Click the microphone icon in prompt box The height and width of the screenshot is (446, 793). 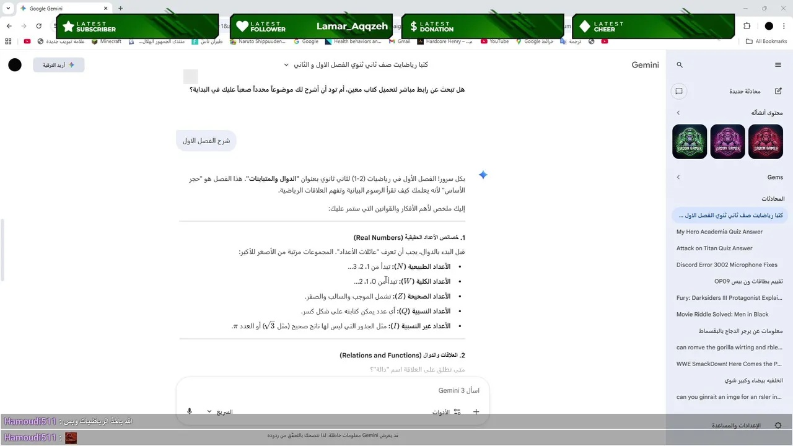click(190, 411)
